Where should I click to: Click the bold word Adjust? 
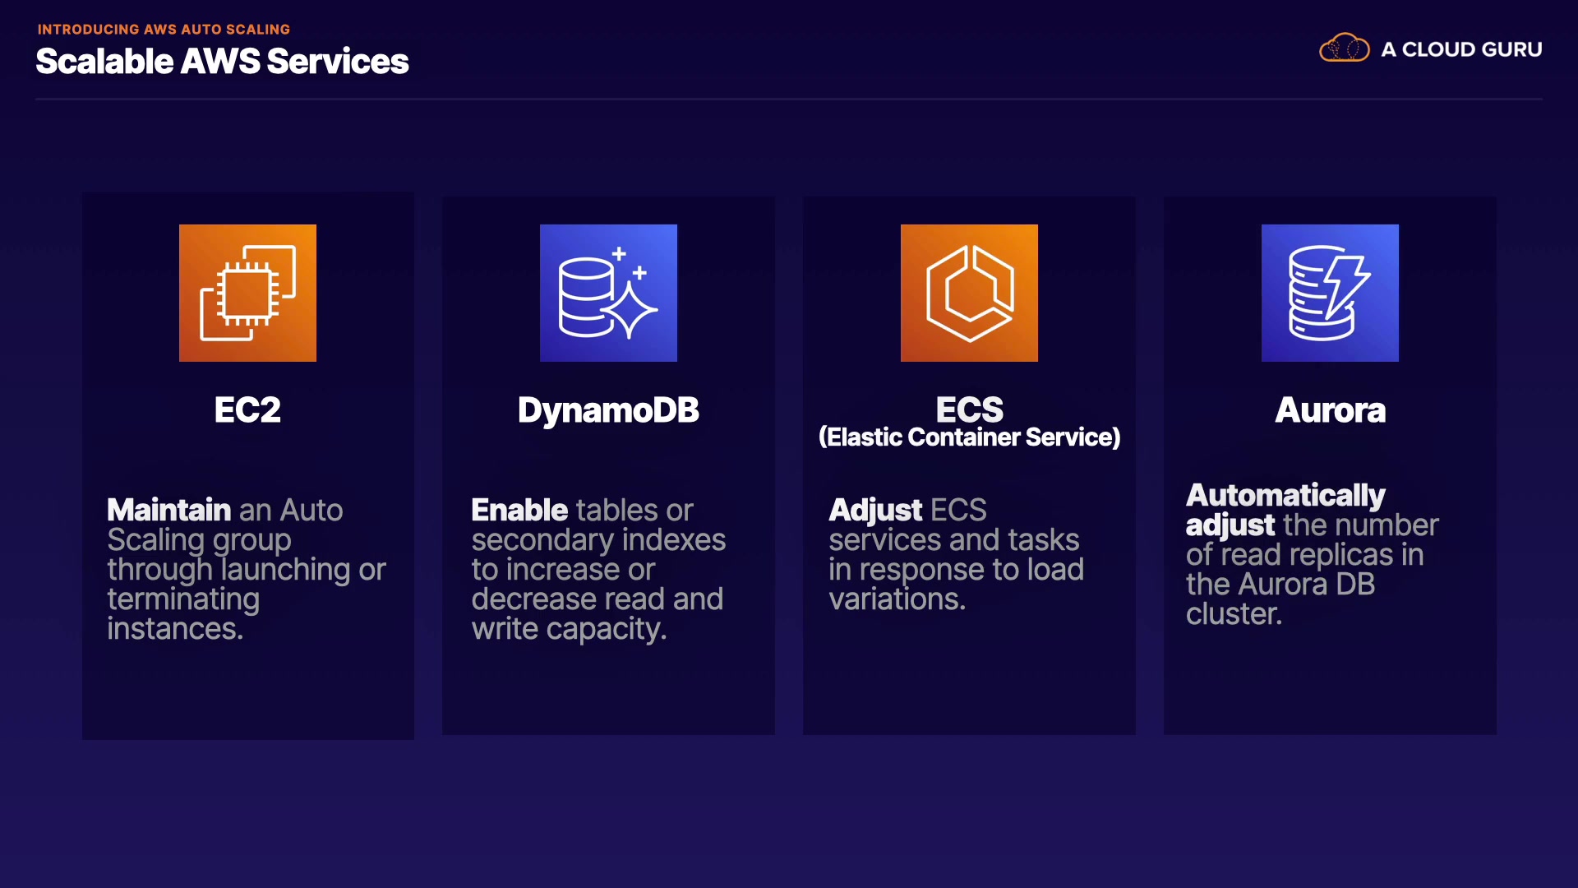[874, 510]
